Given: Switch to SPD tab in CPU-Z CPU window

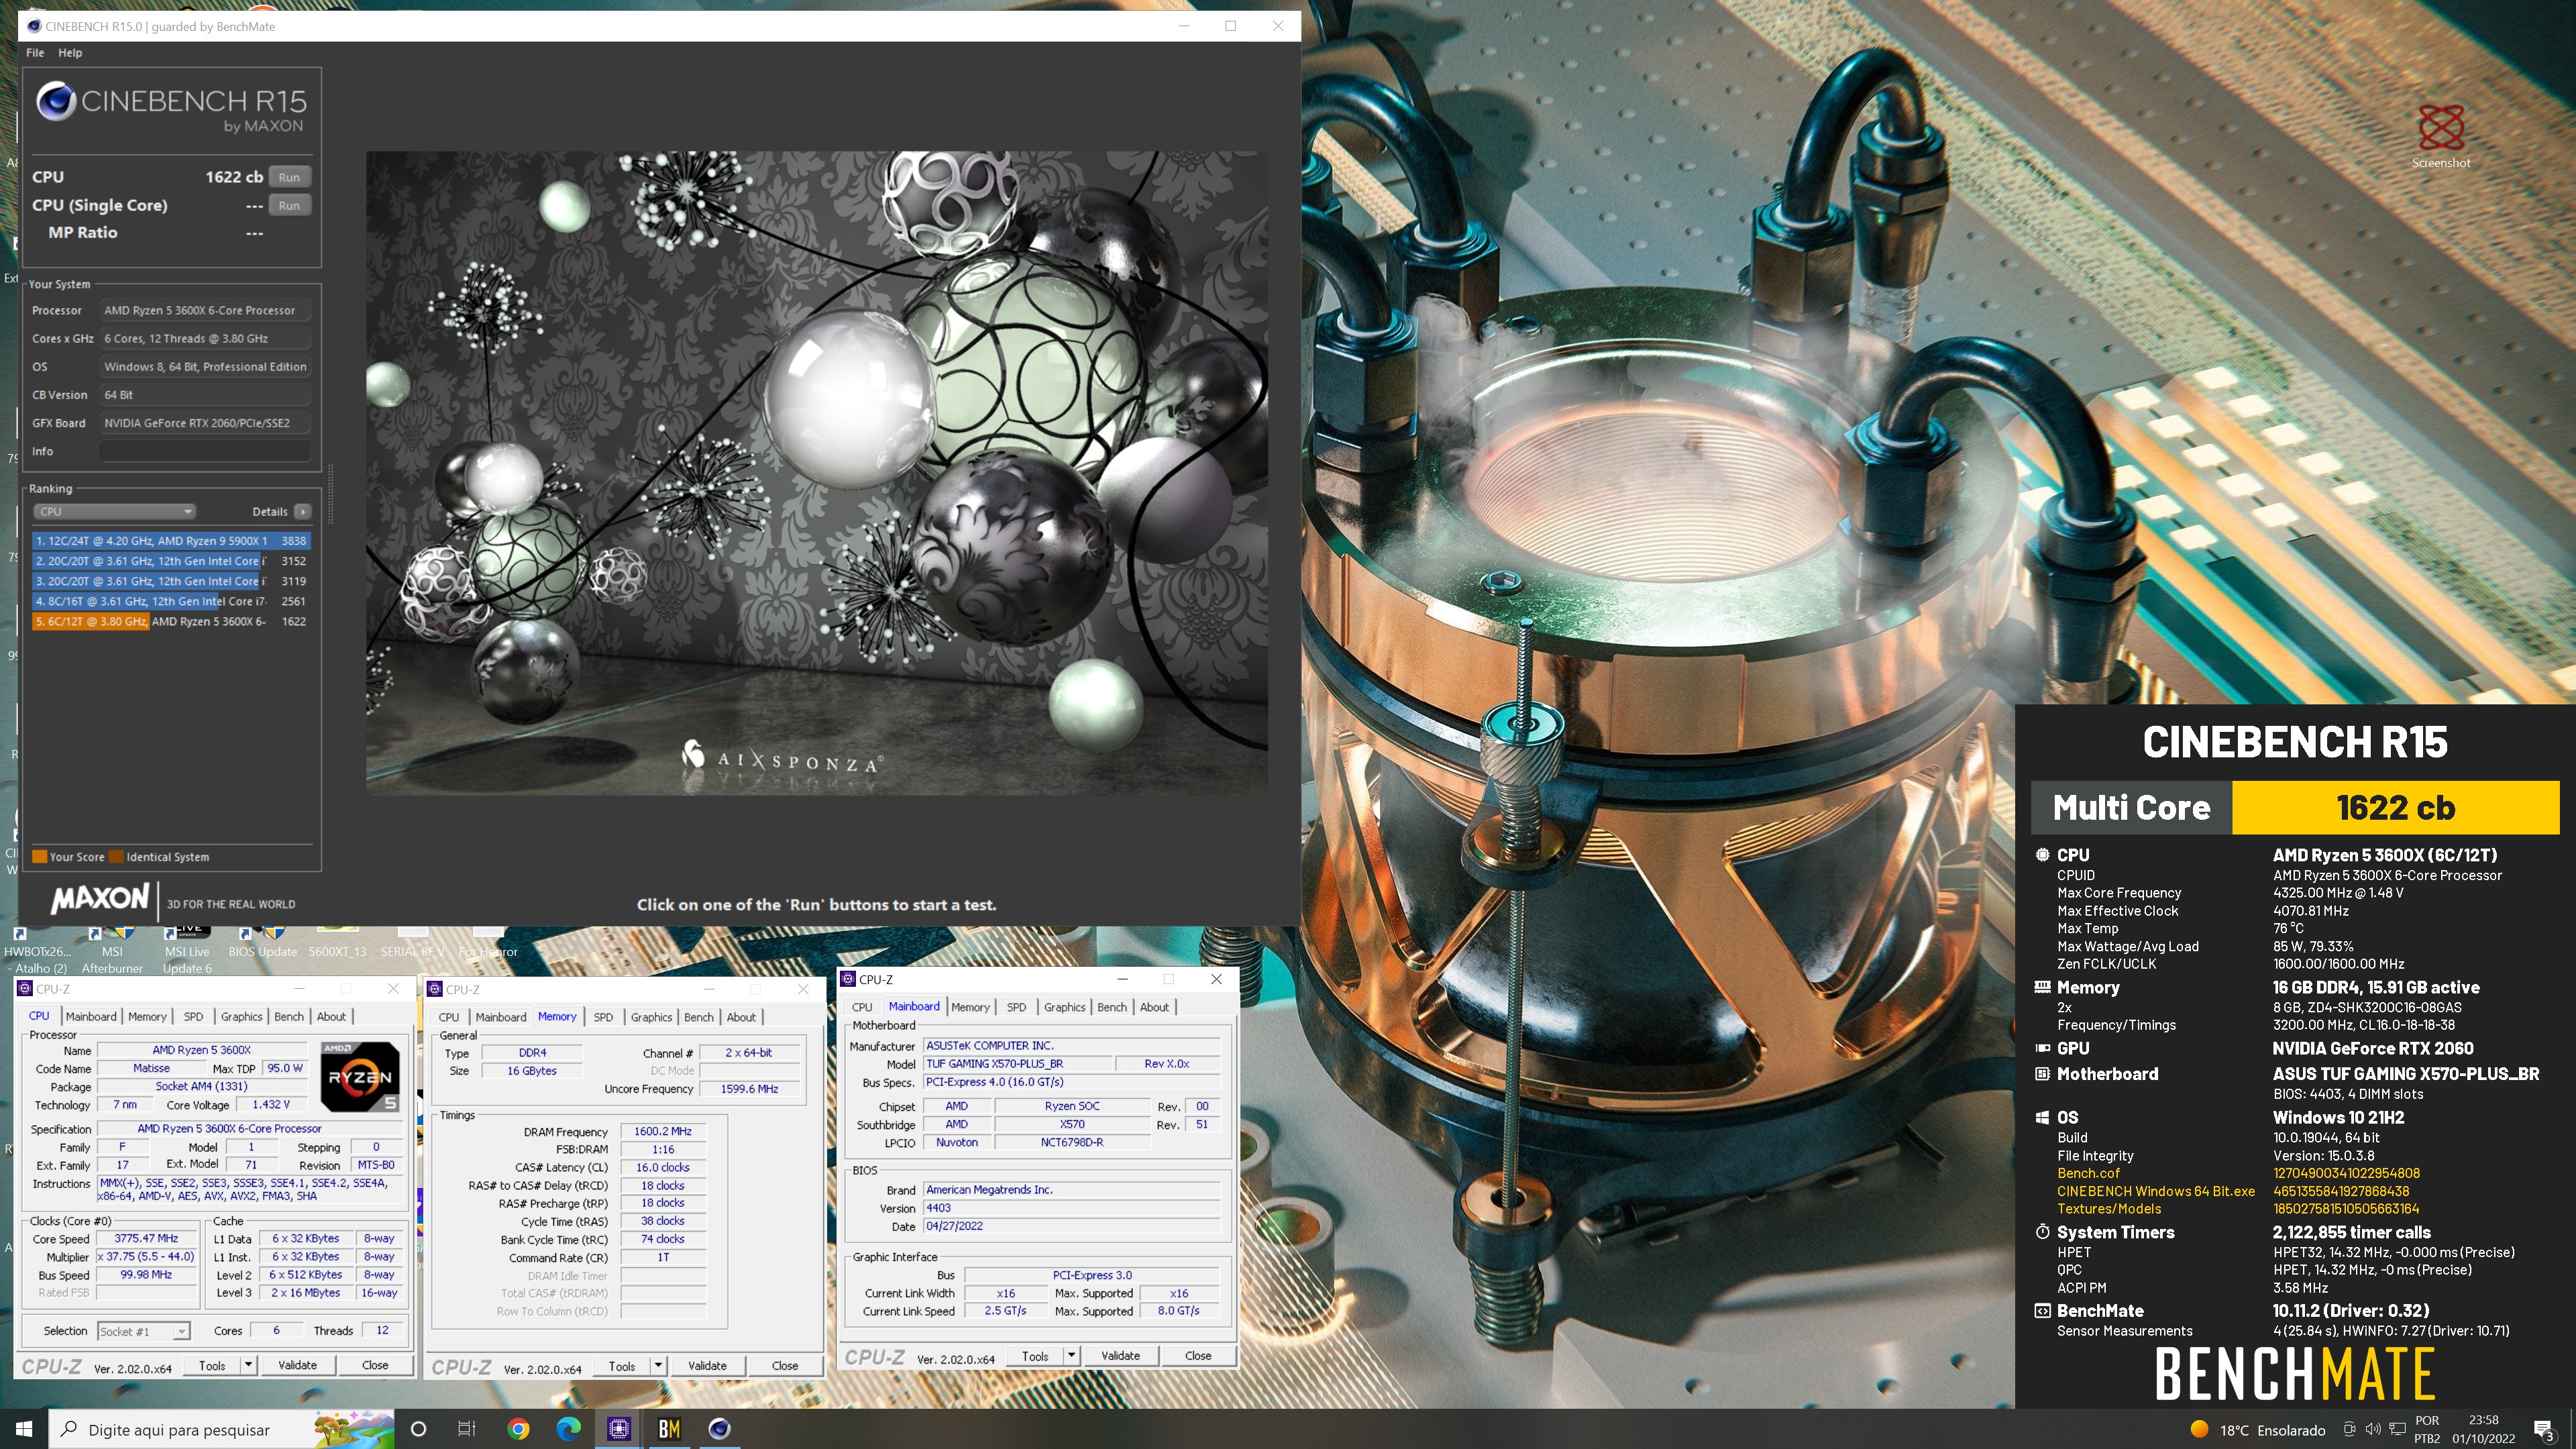Looking at the screenshot, I should pyautogui.click(x=193, y=1016).
